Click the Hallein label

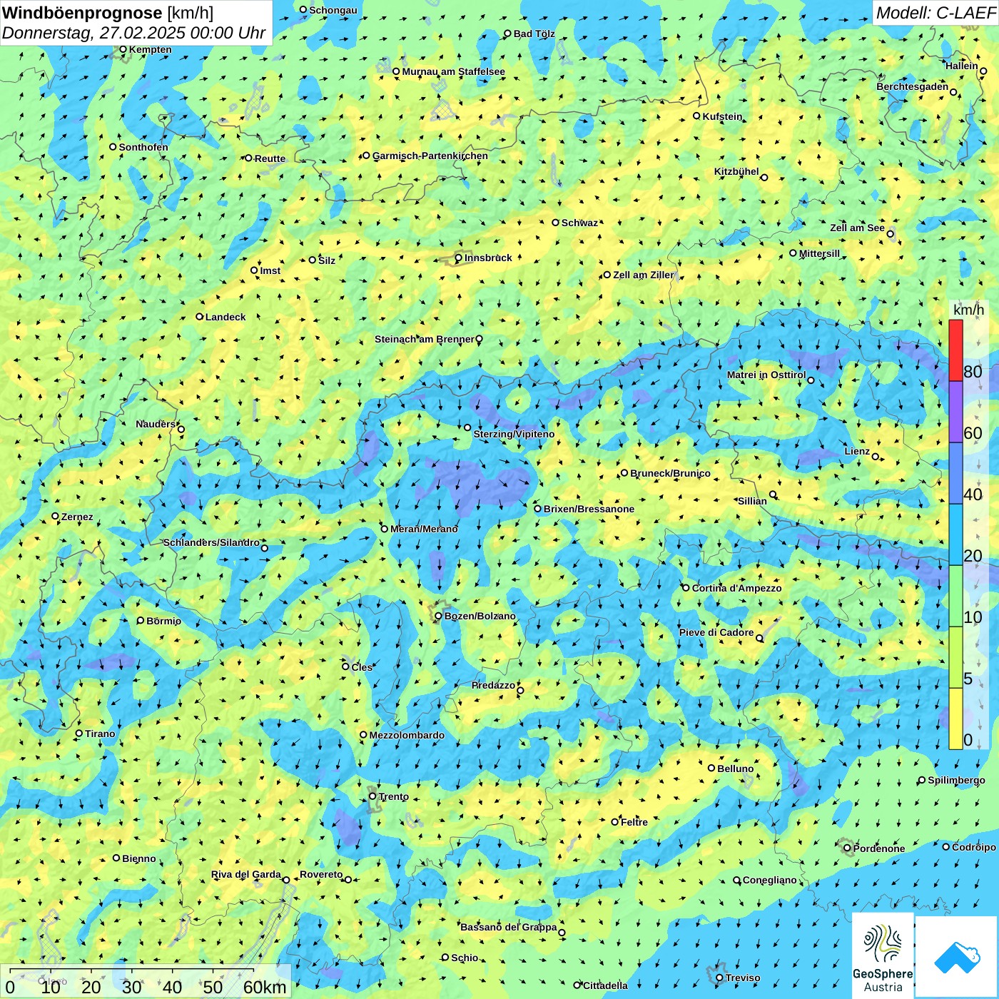pos(962,66)
